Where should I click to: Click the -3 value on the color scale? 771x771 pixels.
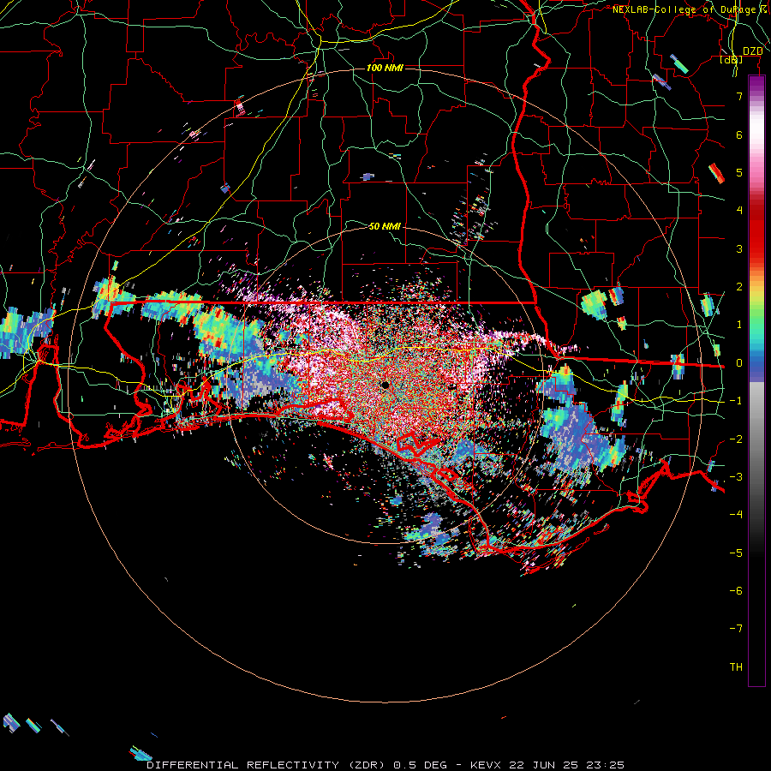coord(736,477)
